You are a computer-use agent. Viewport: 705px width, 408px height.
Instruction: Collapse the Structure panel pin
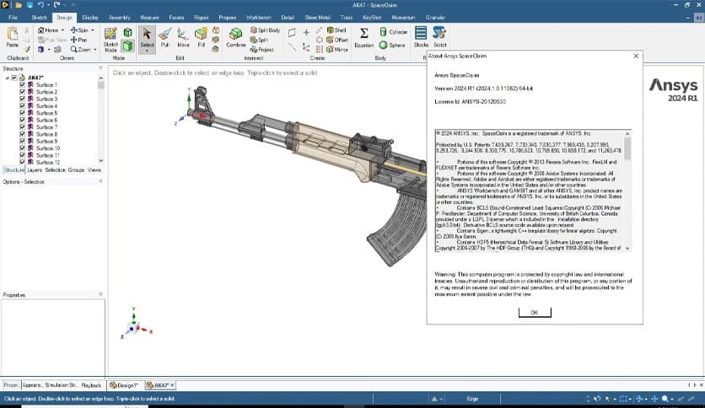100,68
